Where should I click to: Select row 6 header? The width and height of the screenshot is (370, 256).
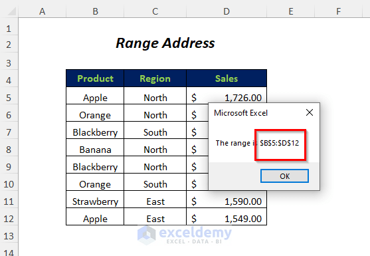pyautogui.click(x=9, y=115)
